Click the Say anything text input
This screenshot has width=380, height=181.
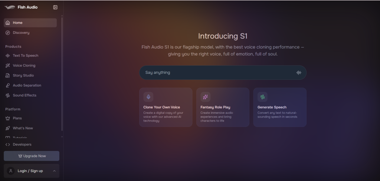click(217, 73)
